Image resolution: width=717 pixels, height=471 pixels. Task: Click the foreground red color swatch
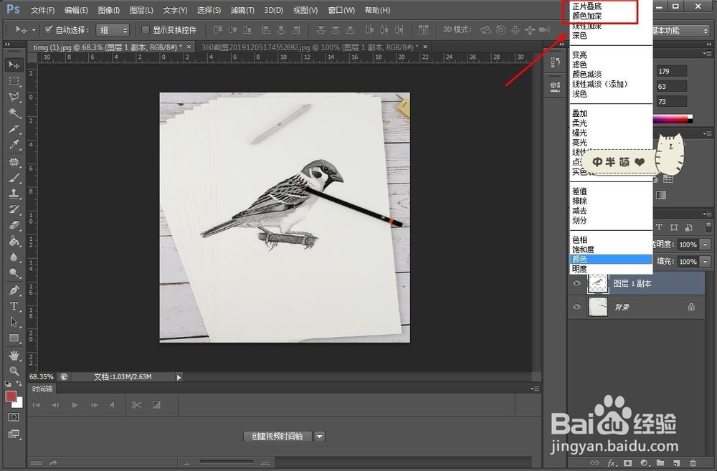click(x=11, y=396)
